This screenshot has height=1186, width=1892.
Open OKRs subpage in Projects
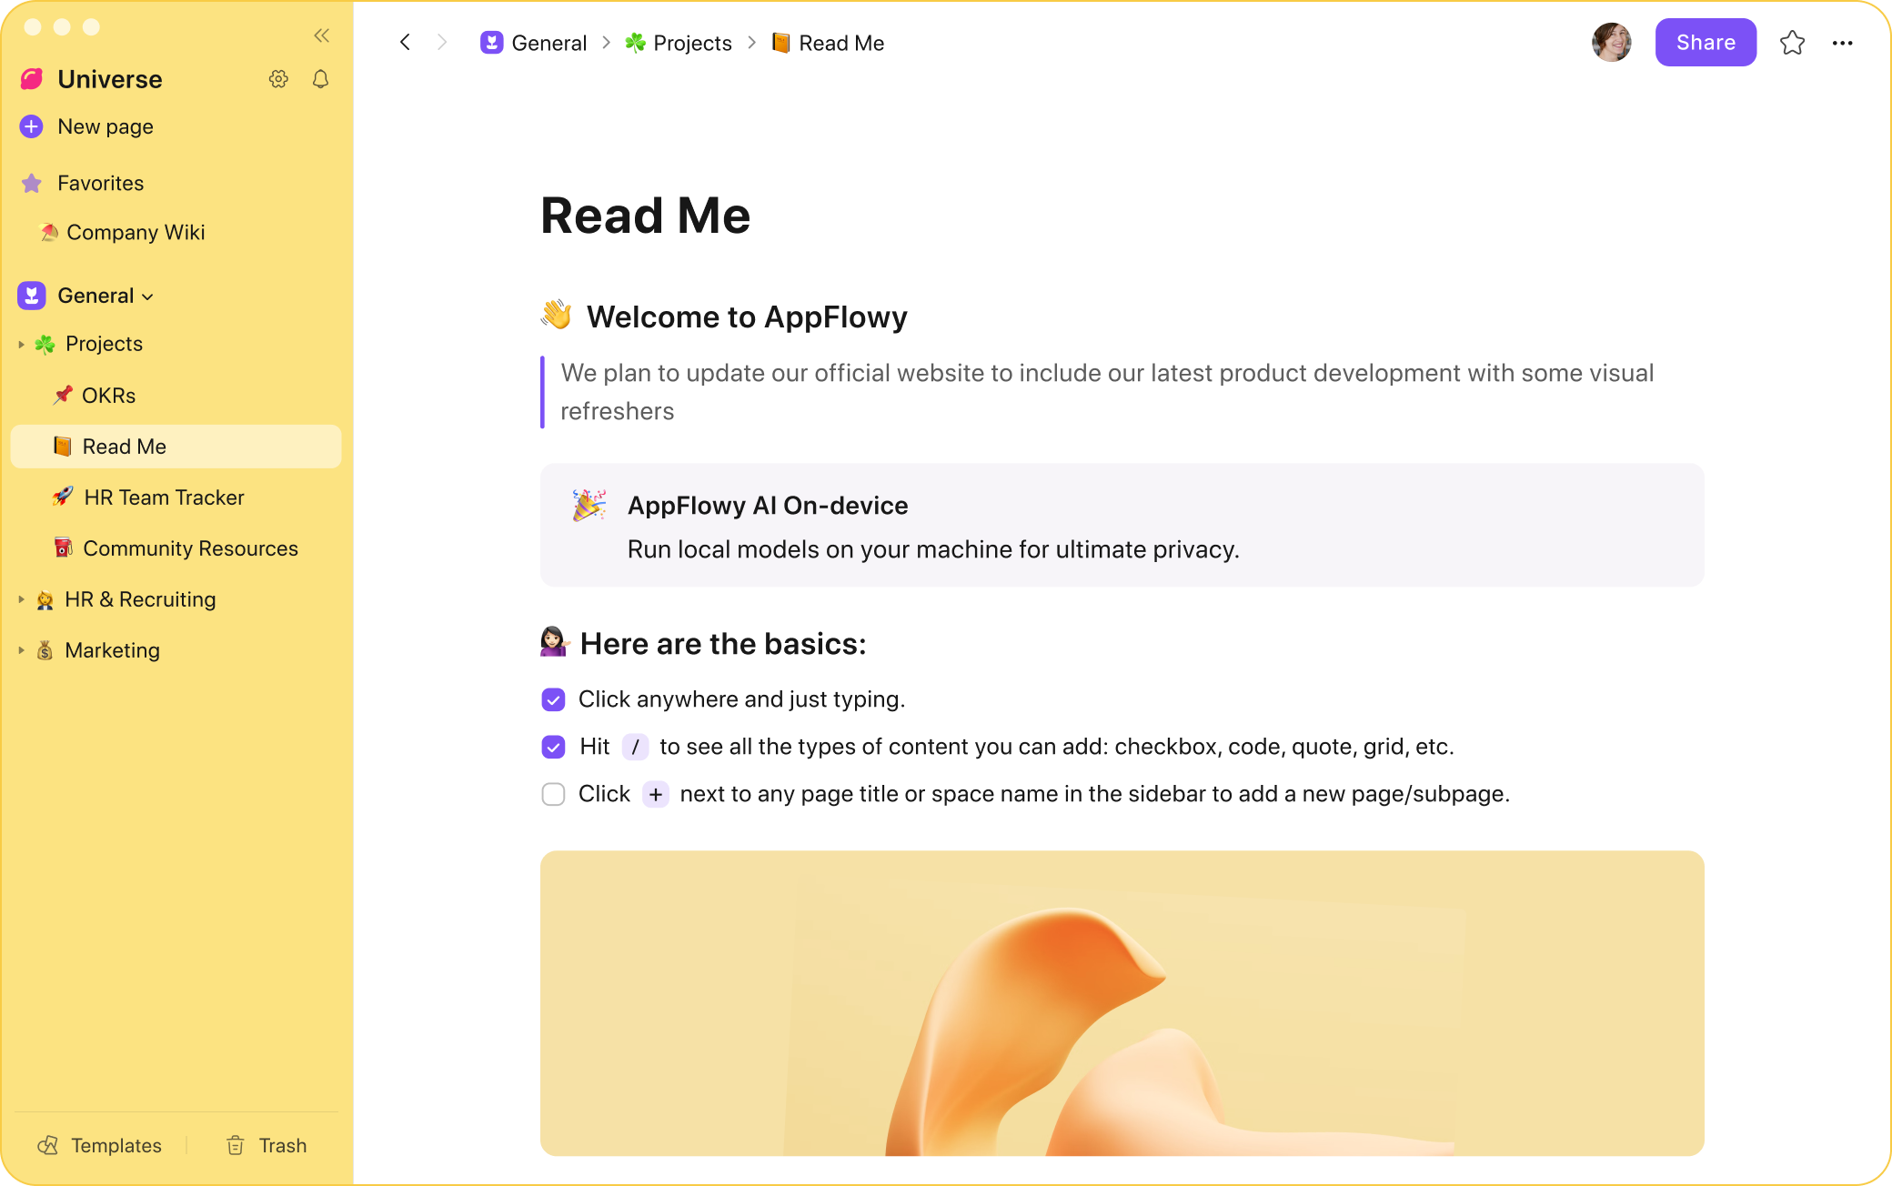tap(108, 395)
